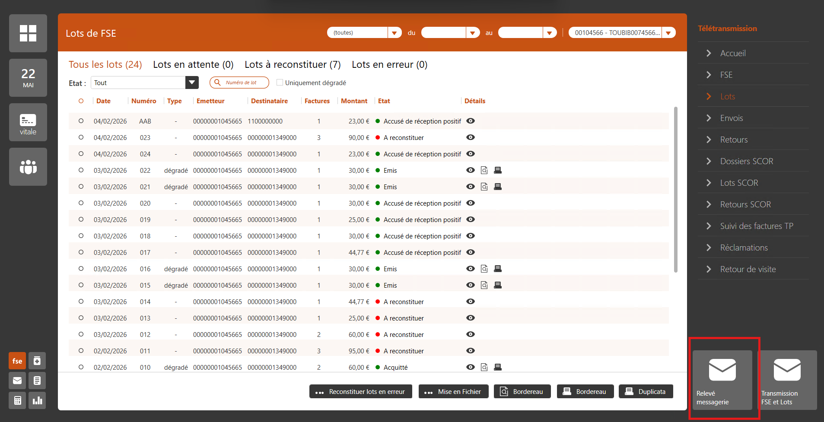View details eye for lot 023
Image resolution: width=824 pixels, height=422 pixels.
point(471,137)
